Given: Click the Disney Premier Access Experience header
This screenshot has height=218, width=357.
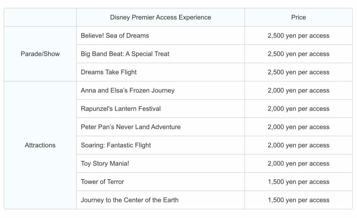Looking at the screenshot, I should pyautogui.click(x=160, y=17).
